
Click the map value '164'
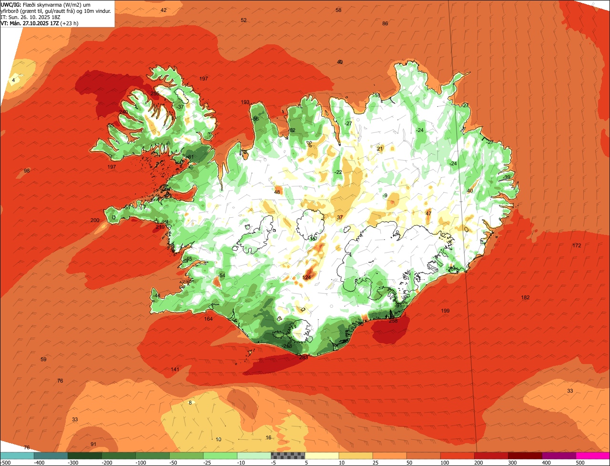[x=208, y=319]
